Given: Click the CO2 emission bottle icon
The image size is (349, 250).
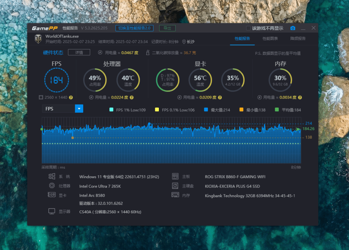Looking at the screenshot, I should pos(148,53).
